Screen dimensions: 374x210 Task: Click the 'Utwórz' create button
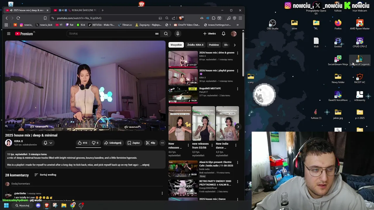pos(209,34)
